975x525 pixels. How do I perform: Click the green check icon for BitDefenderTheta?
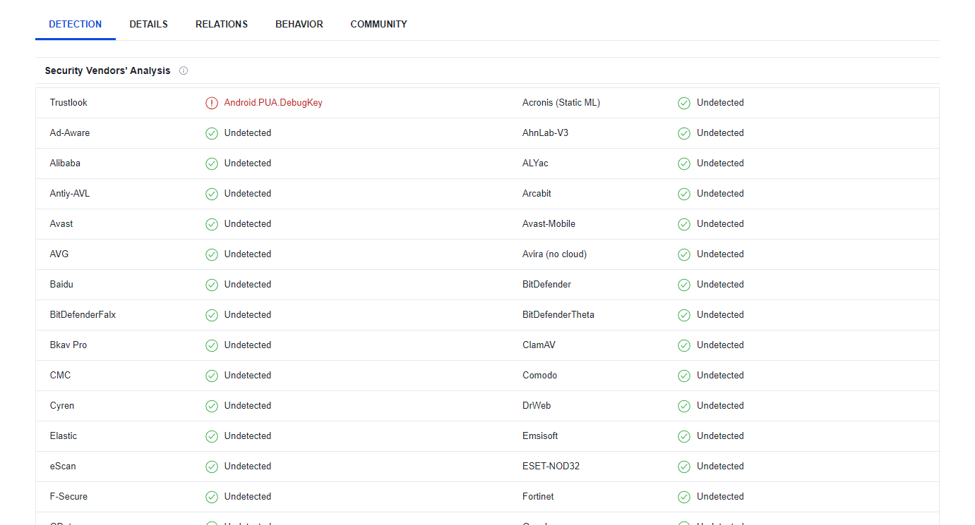coord(684,315)
